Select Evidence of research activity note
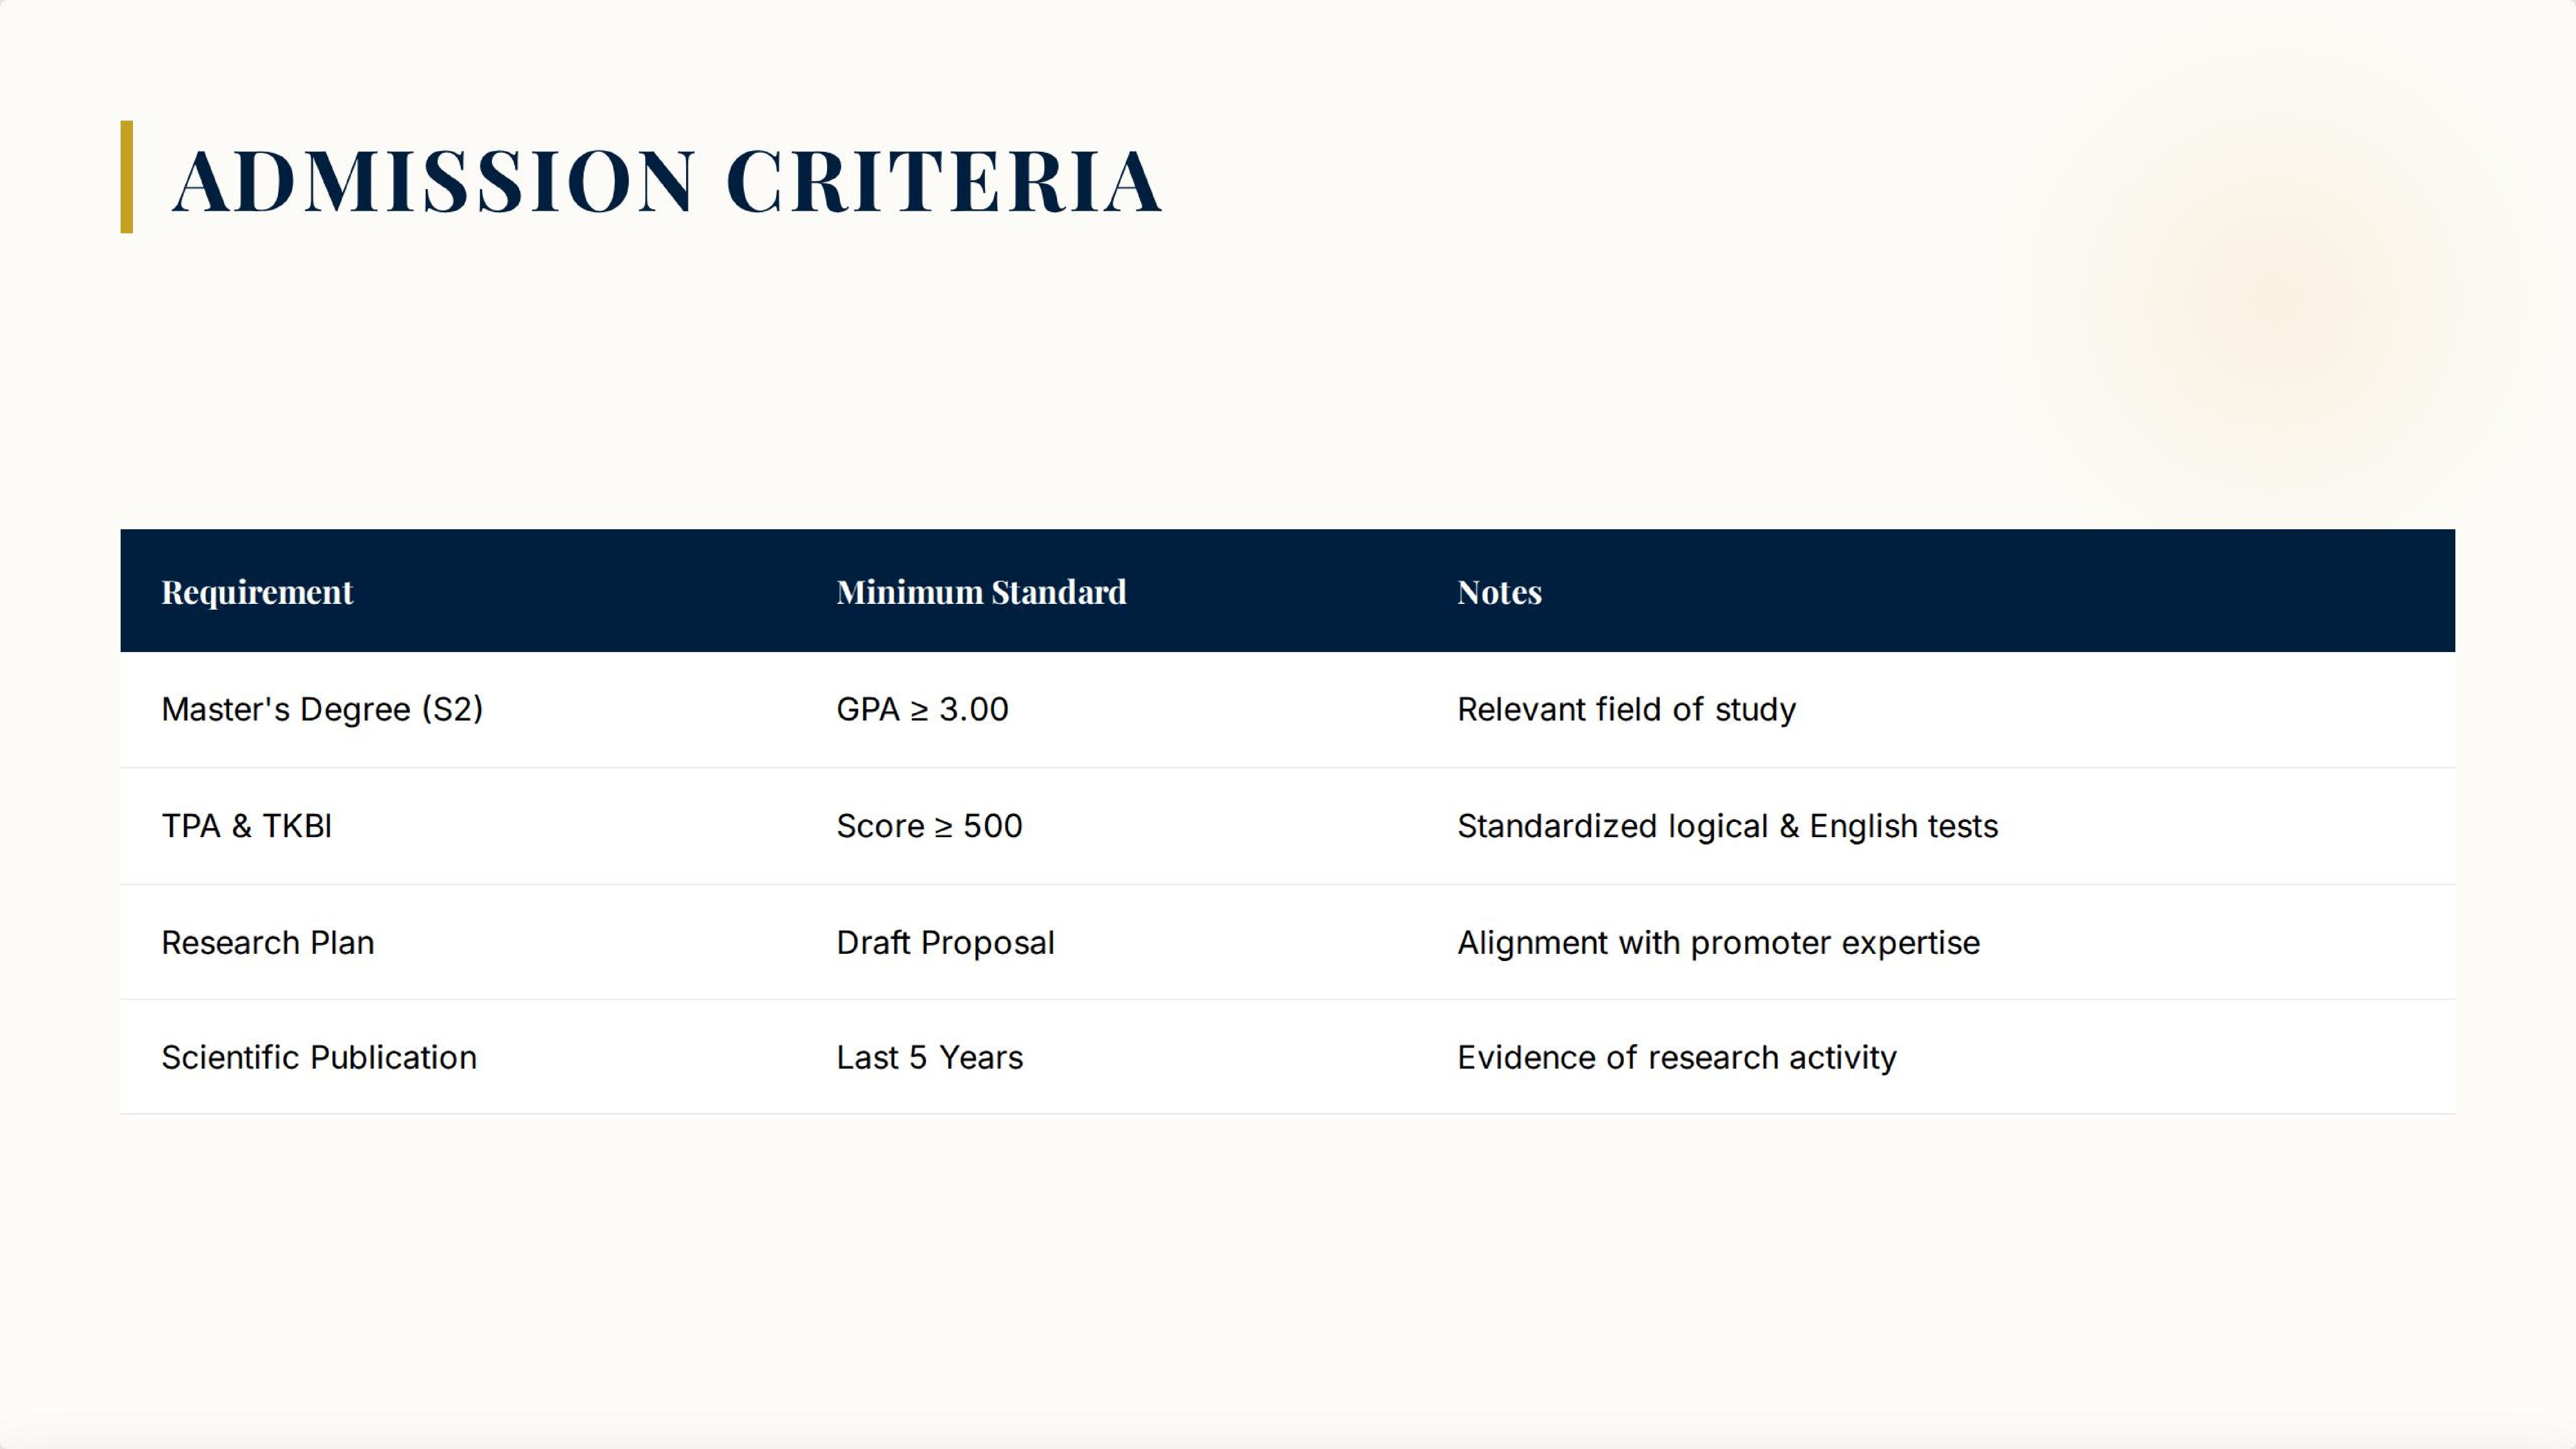Viewport: 2576px width, 1449px height. (x=1676, y=1057)
